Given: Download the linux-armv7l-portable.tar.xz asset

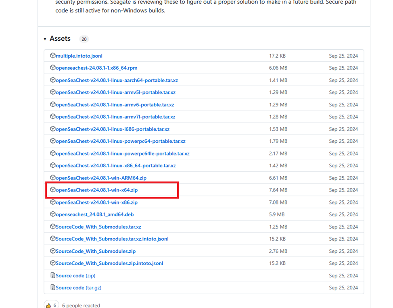Looking at the screenshot, I should point(115,117).
